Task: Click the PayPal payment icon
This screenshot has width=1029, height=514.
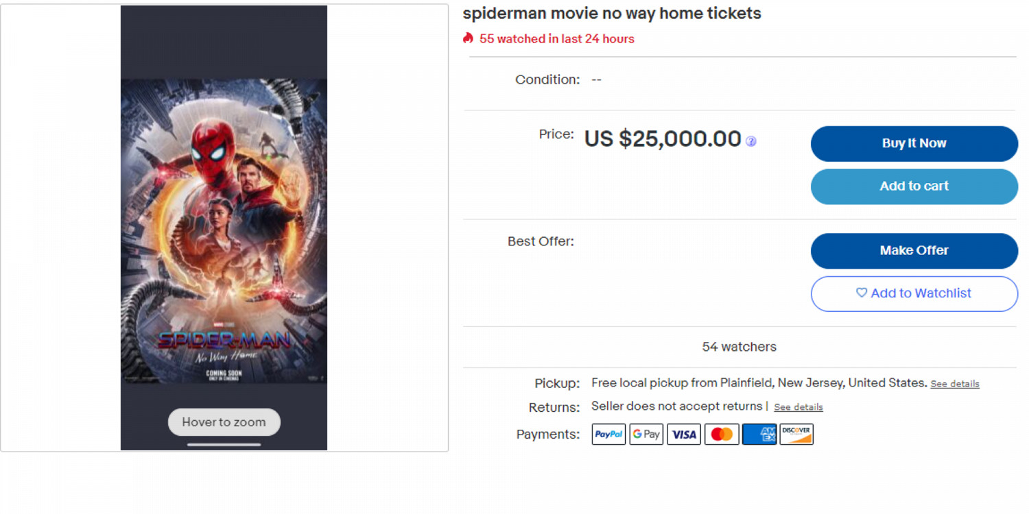Action: 608,435
